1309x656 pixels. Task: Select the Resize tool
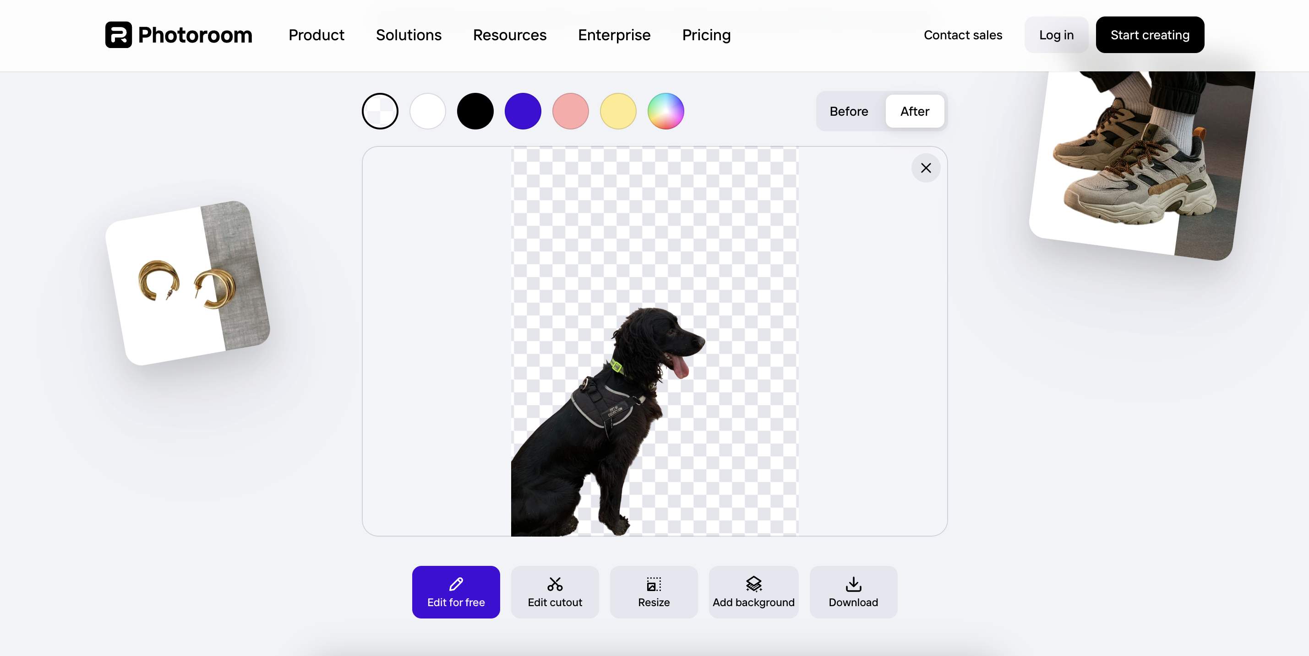654,591
